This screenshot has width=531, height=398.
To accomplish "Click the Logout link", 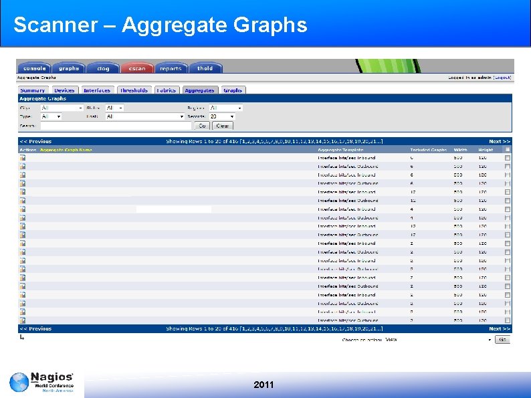I will click(x=502, y=78).
